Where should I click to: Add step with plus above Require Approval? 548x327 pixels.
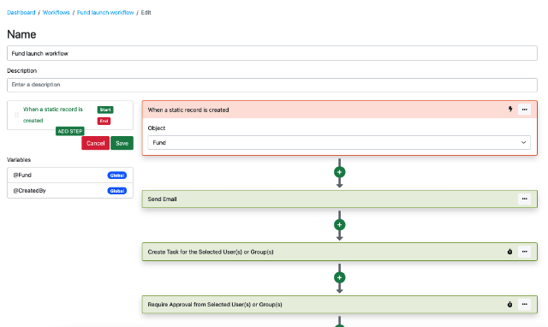point(339,277)
